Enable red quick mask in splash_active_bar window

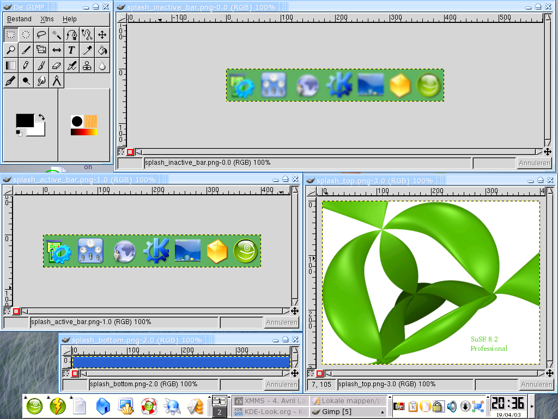(16, 312)
